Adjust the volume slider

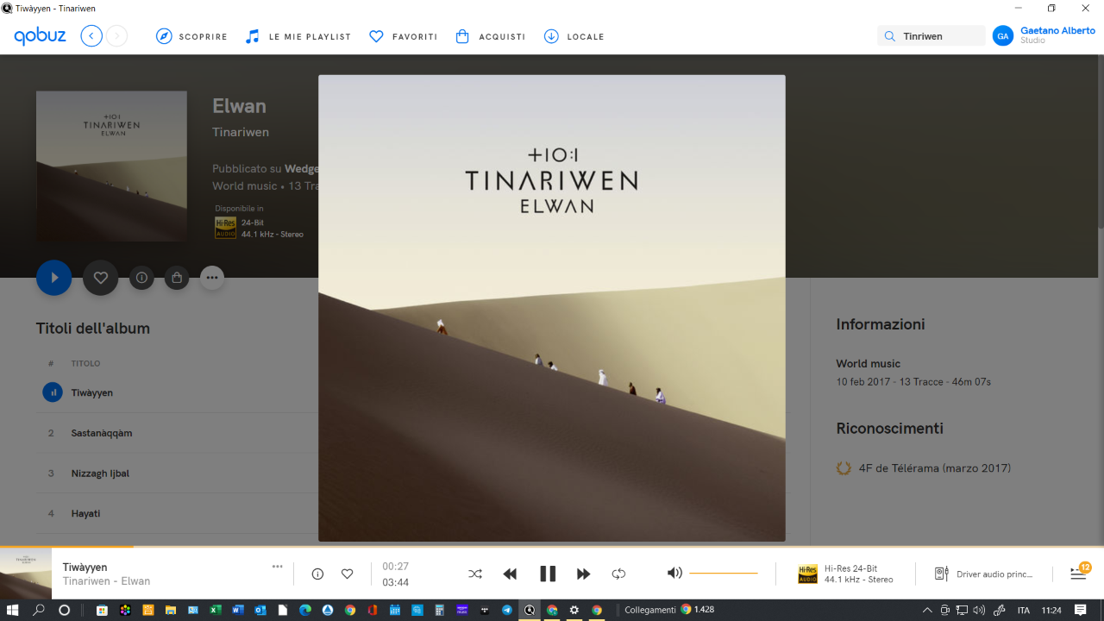[724, 573]
